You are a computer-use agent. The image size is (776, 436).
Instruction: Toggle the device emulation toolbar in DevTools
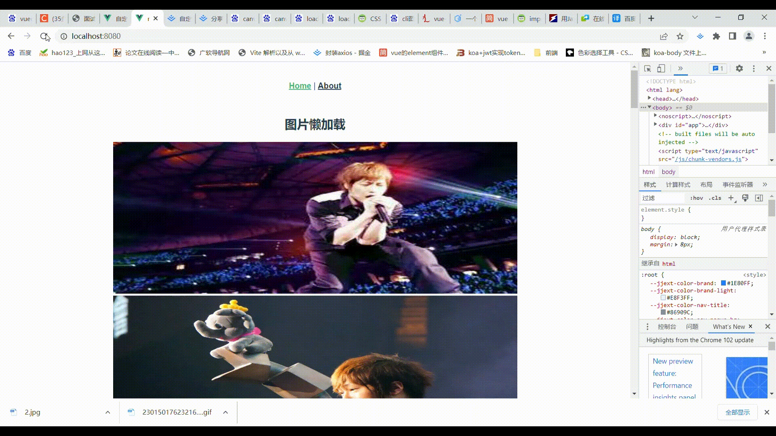pos(661,69)
